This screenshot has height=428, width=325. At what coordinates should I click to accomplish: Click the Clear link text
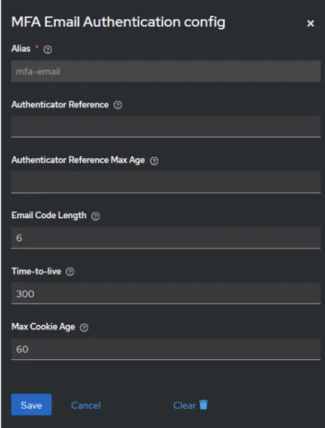pos(185,405)
